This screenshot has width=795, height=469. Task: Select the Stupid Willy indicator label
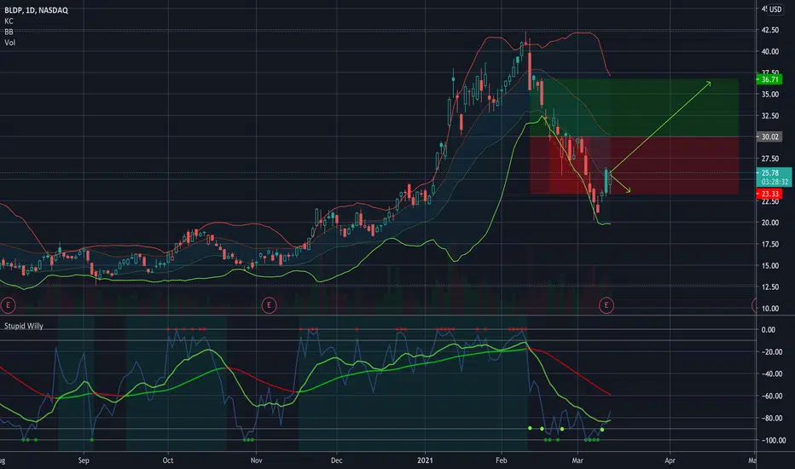(24, 326)
